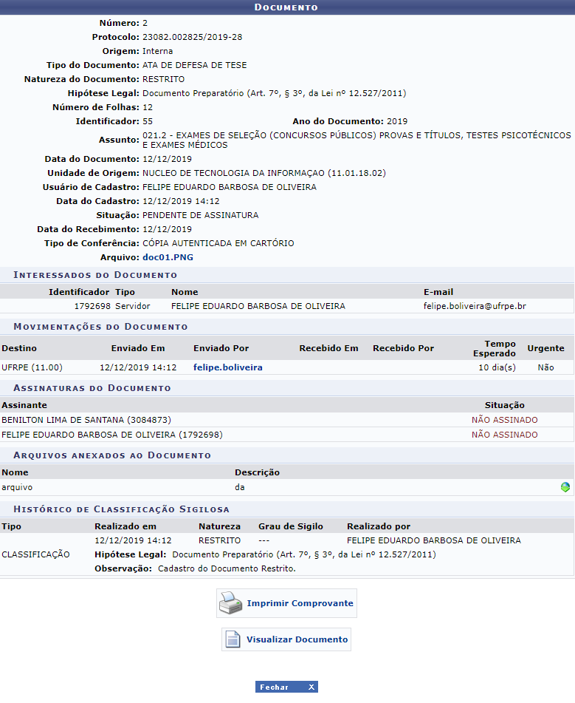Click the Assunto 021.2 EXAMES DE SELEÇÃO text
The width and height of the screenshot is (575, 703).
pyautogui.click(x=357, y=140)
